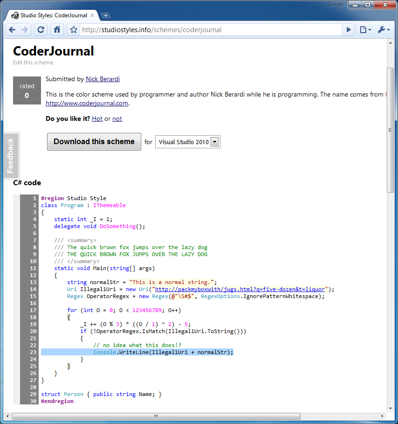Visit the coderjournal.com link

click(87, 103)
